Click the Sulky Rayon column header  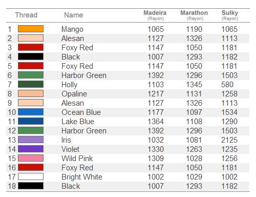(230, 15)
